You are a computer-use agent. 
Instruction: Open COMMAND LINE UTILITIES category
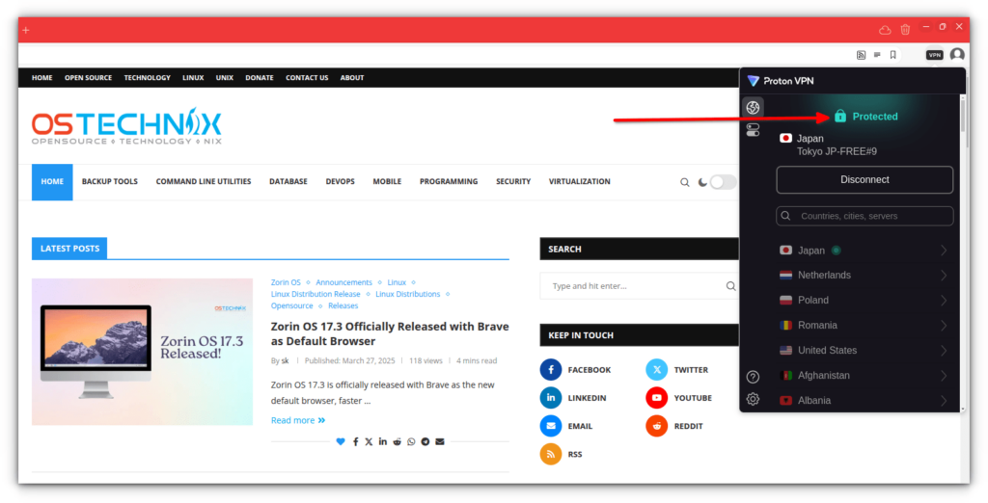pyautogui.click(x=204, y=182)
